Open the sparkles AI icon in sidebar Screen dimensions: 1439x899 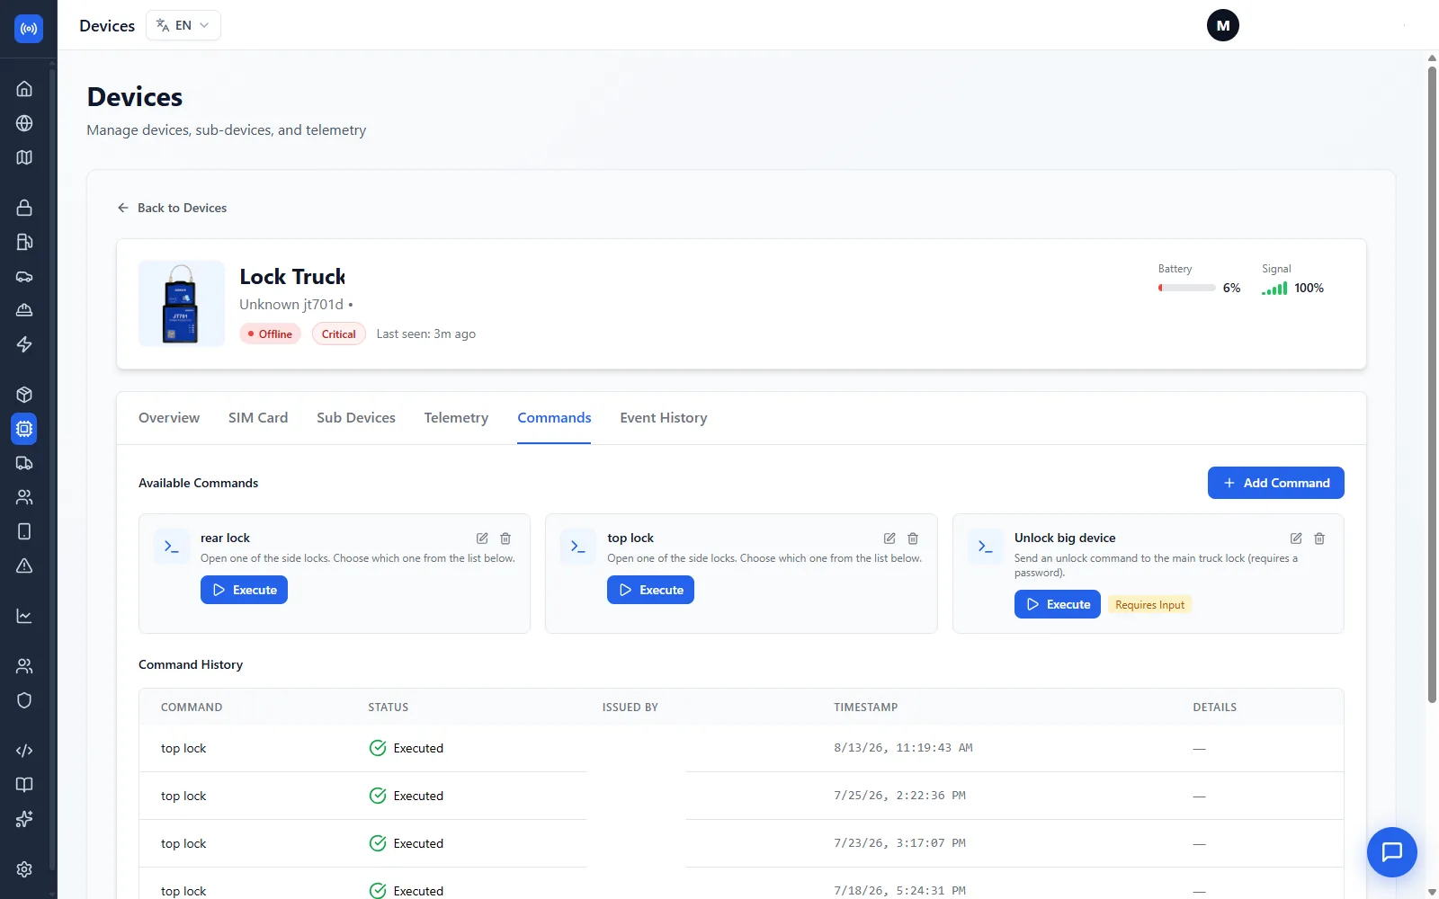pyautogui.click(x=24, y=819)
